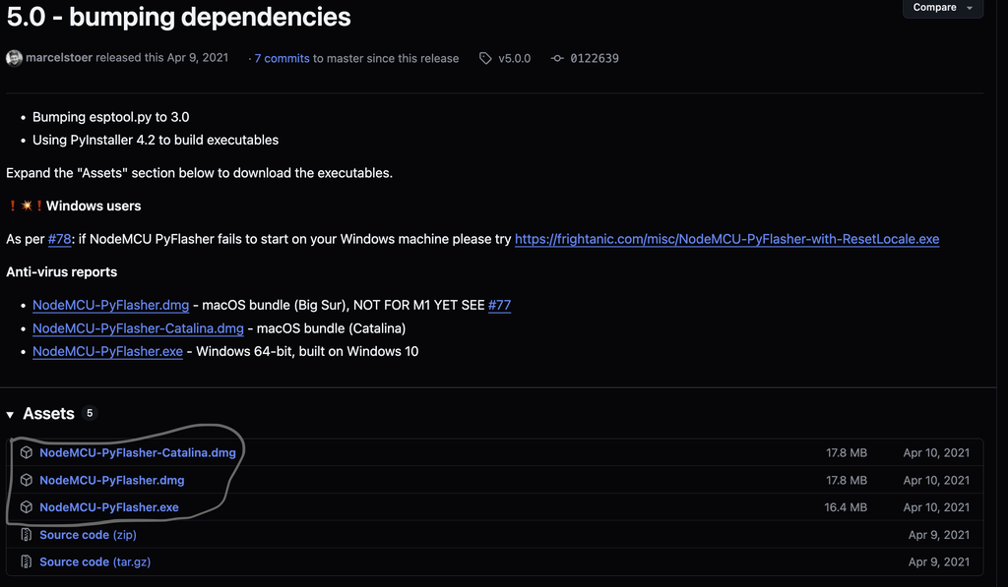Viewport: 1008px width, 587px height.
Task: Open NodeMCU-PyFlasher.dmg anti-virus report link
Action: pyautogui.click(x=110, y=305)
